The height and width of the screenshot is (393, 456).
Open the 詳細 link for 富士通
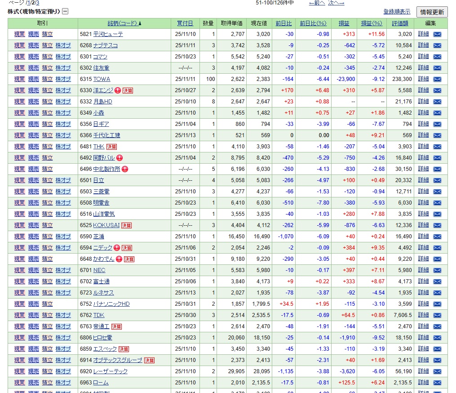[x=423, y=281]
